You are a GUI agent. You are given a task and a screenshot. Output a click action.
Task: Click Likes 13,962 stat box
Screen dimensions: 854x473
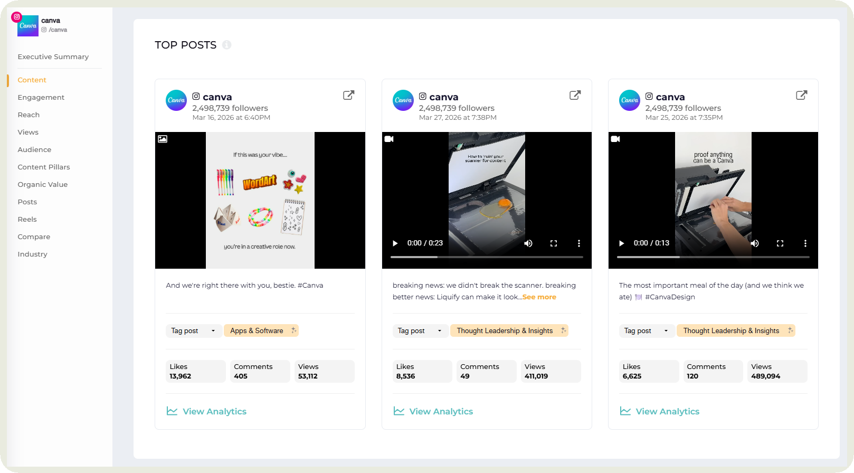(x=196, y=371)
